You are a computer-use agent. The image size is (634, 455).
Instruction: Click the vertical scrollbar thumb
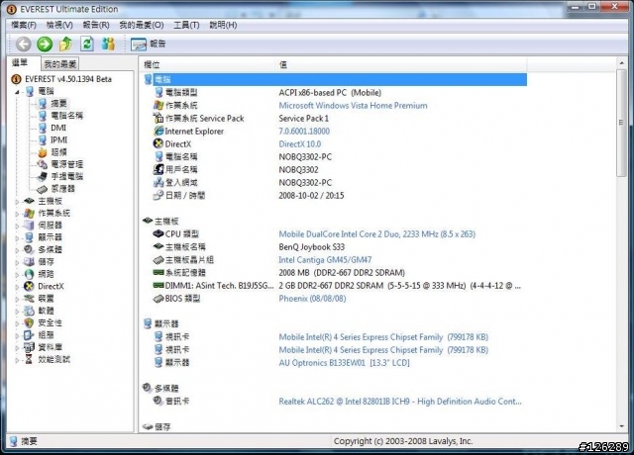(621, 123)
